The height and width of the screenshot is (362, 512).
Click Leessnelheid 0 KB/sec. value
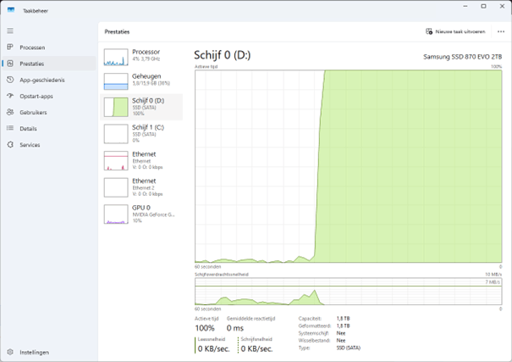pos(214,349)
